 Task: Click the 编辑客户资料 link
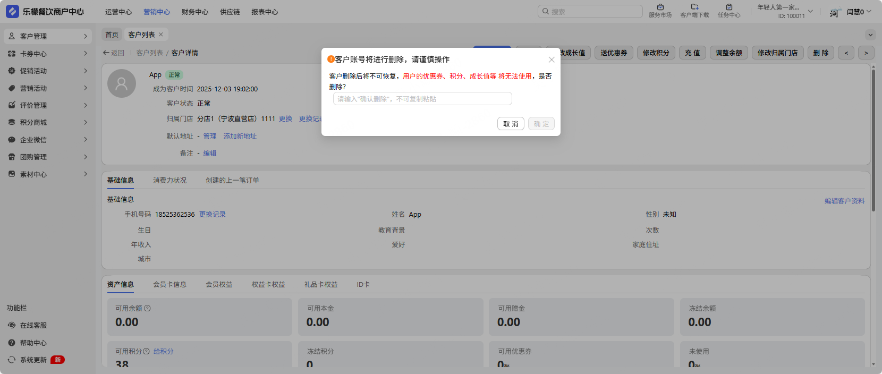(x=844, y=201)
